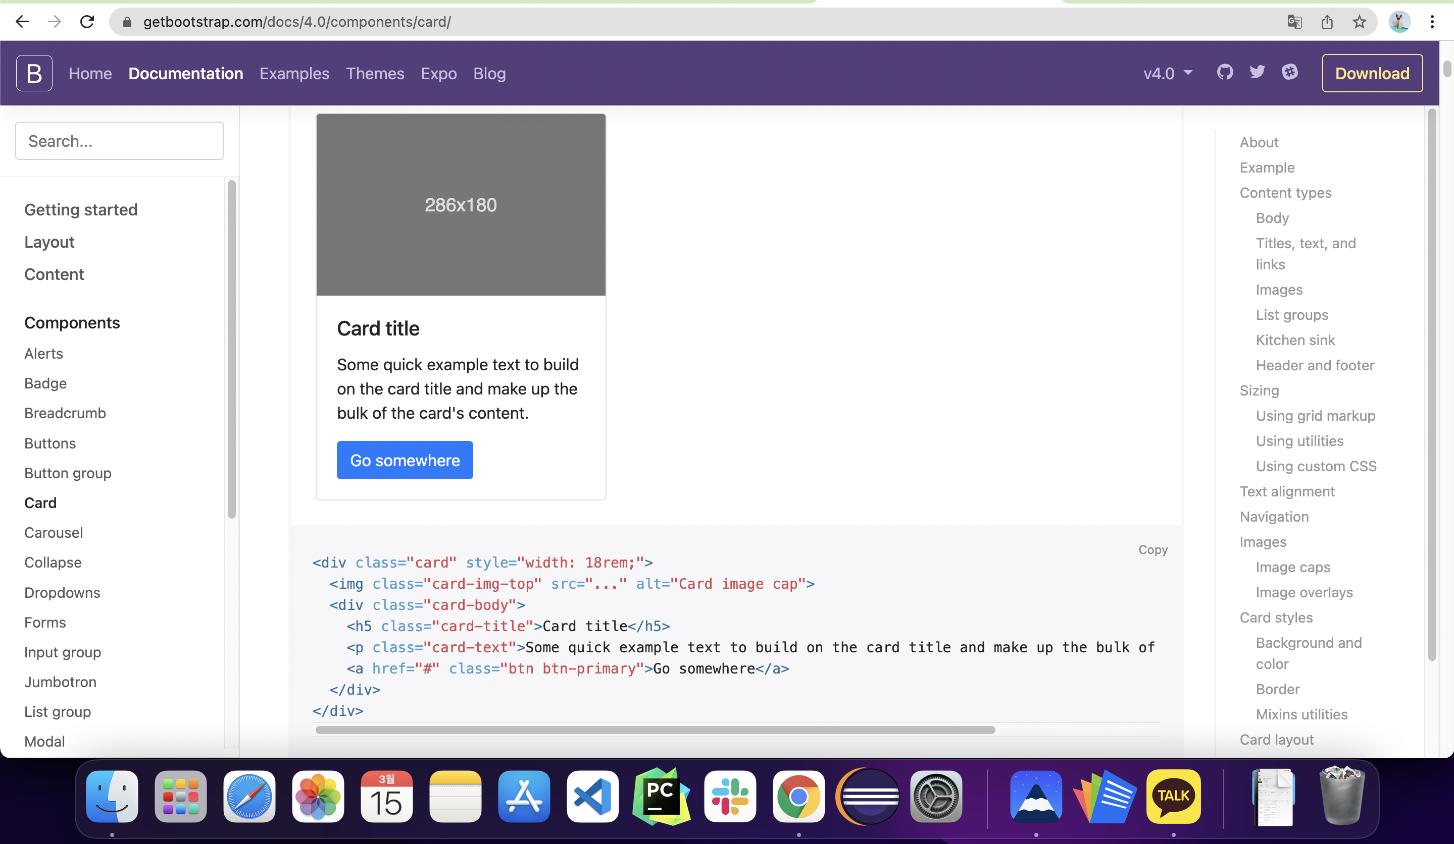1454x844 pixels.
Task: Expand the Layout sidebar section
Action: (x=49, y=242)
